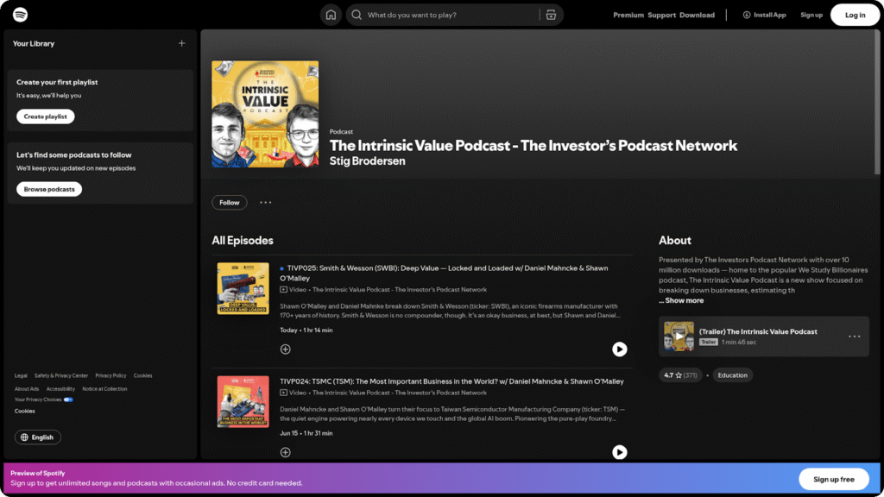Viewport: 884px width, 497px height.
Task: Open the Support link
Action: click(x=661, y=16)
